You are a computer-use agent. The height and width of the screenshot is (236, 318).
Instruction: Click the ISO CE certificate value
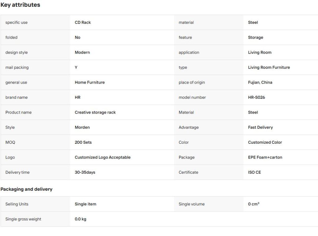click(254, 172)
